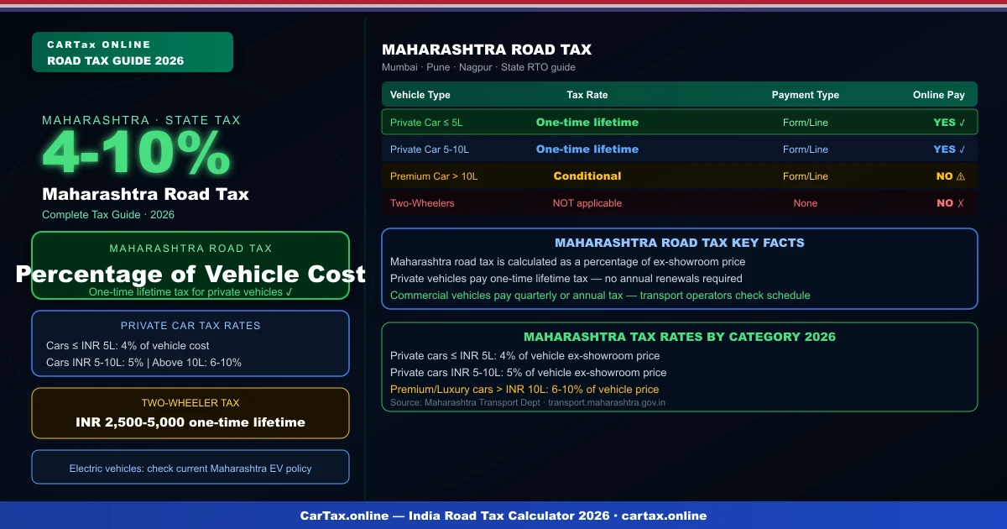
Task: Click the green Percentage of Vehicle Cost card
Action: (190, 265)
